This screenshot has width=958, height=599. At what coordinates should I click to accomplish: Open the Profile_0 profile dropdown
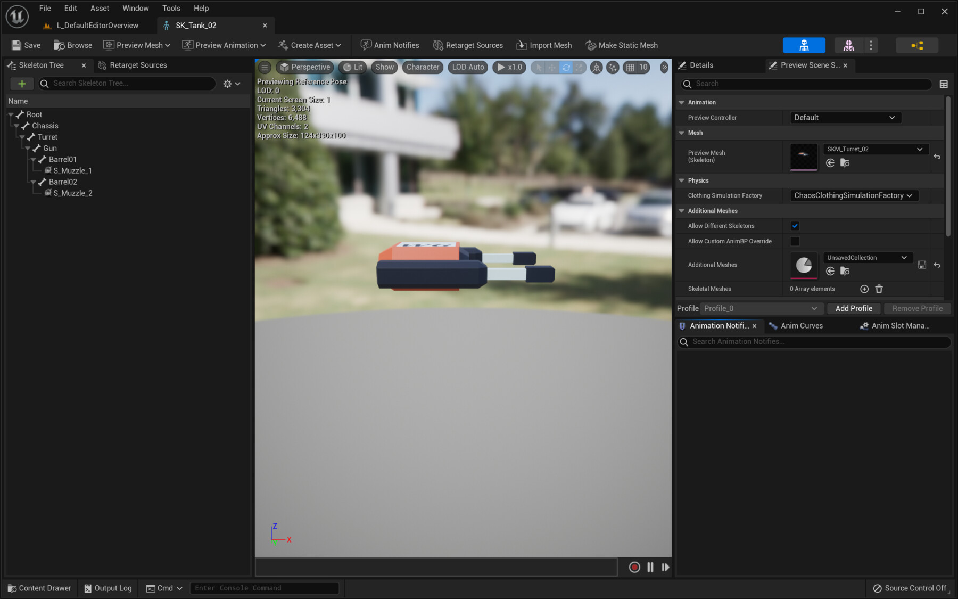coord(762,309)
